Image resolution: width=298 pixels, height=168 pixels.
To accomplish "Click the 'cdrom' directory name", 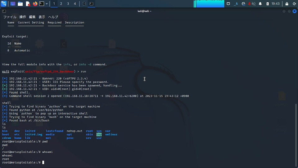I will (x=7, y=138).
